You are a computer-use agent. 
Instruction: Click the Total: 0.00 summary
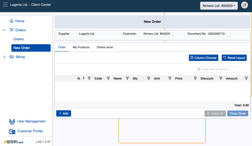(x=241, y=105)
